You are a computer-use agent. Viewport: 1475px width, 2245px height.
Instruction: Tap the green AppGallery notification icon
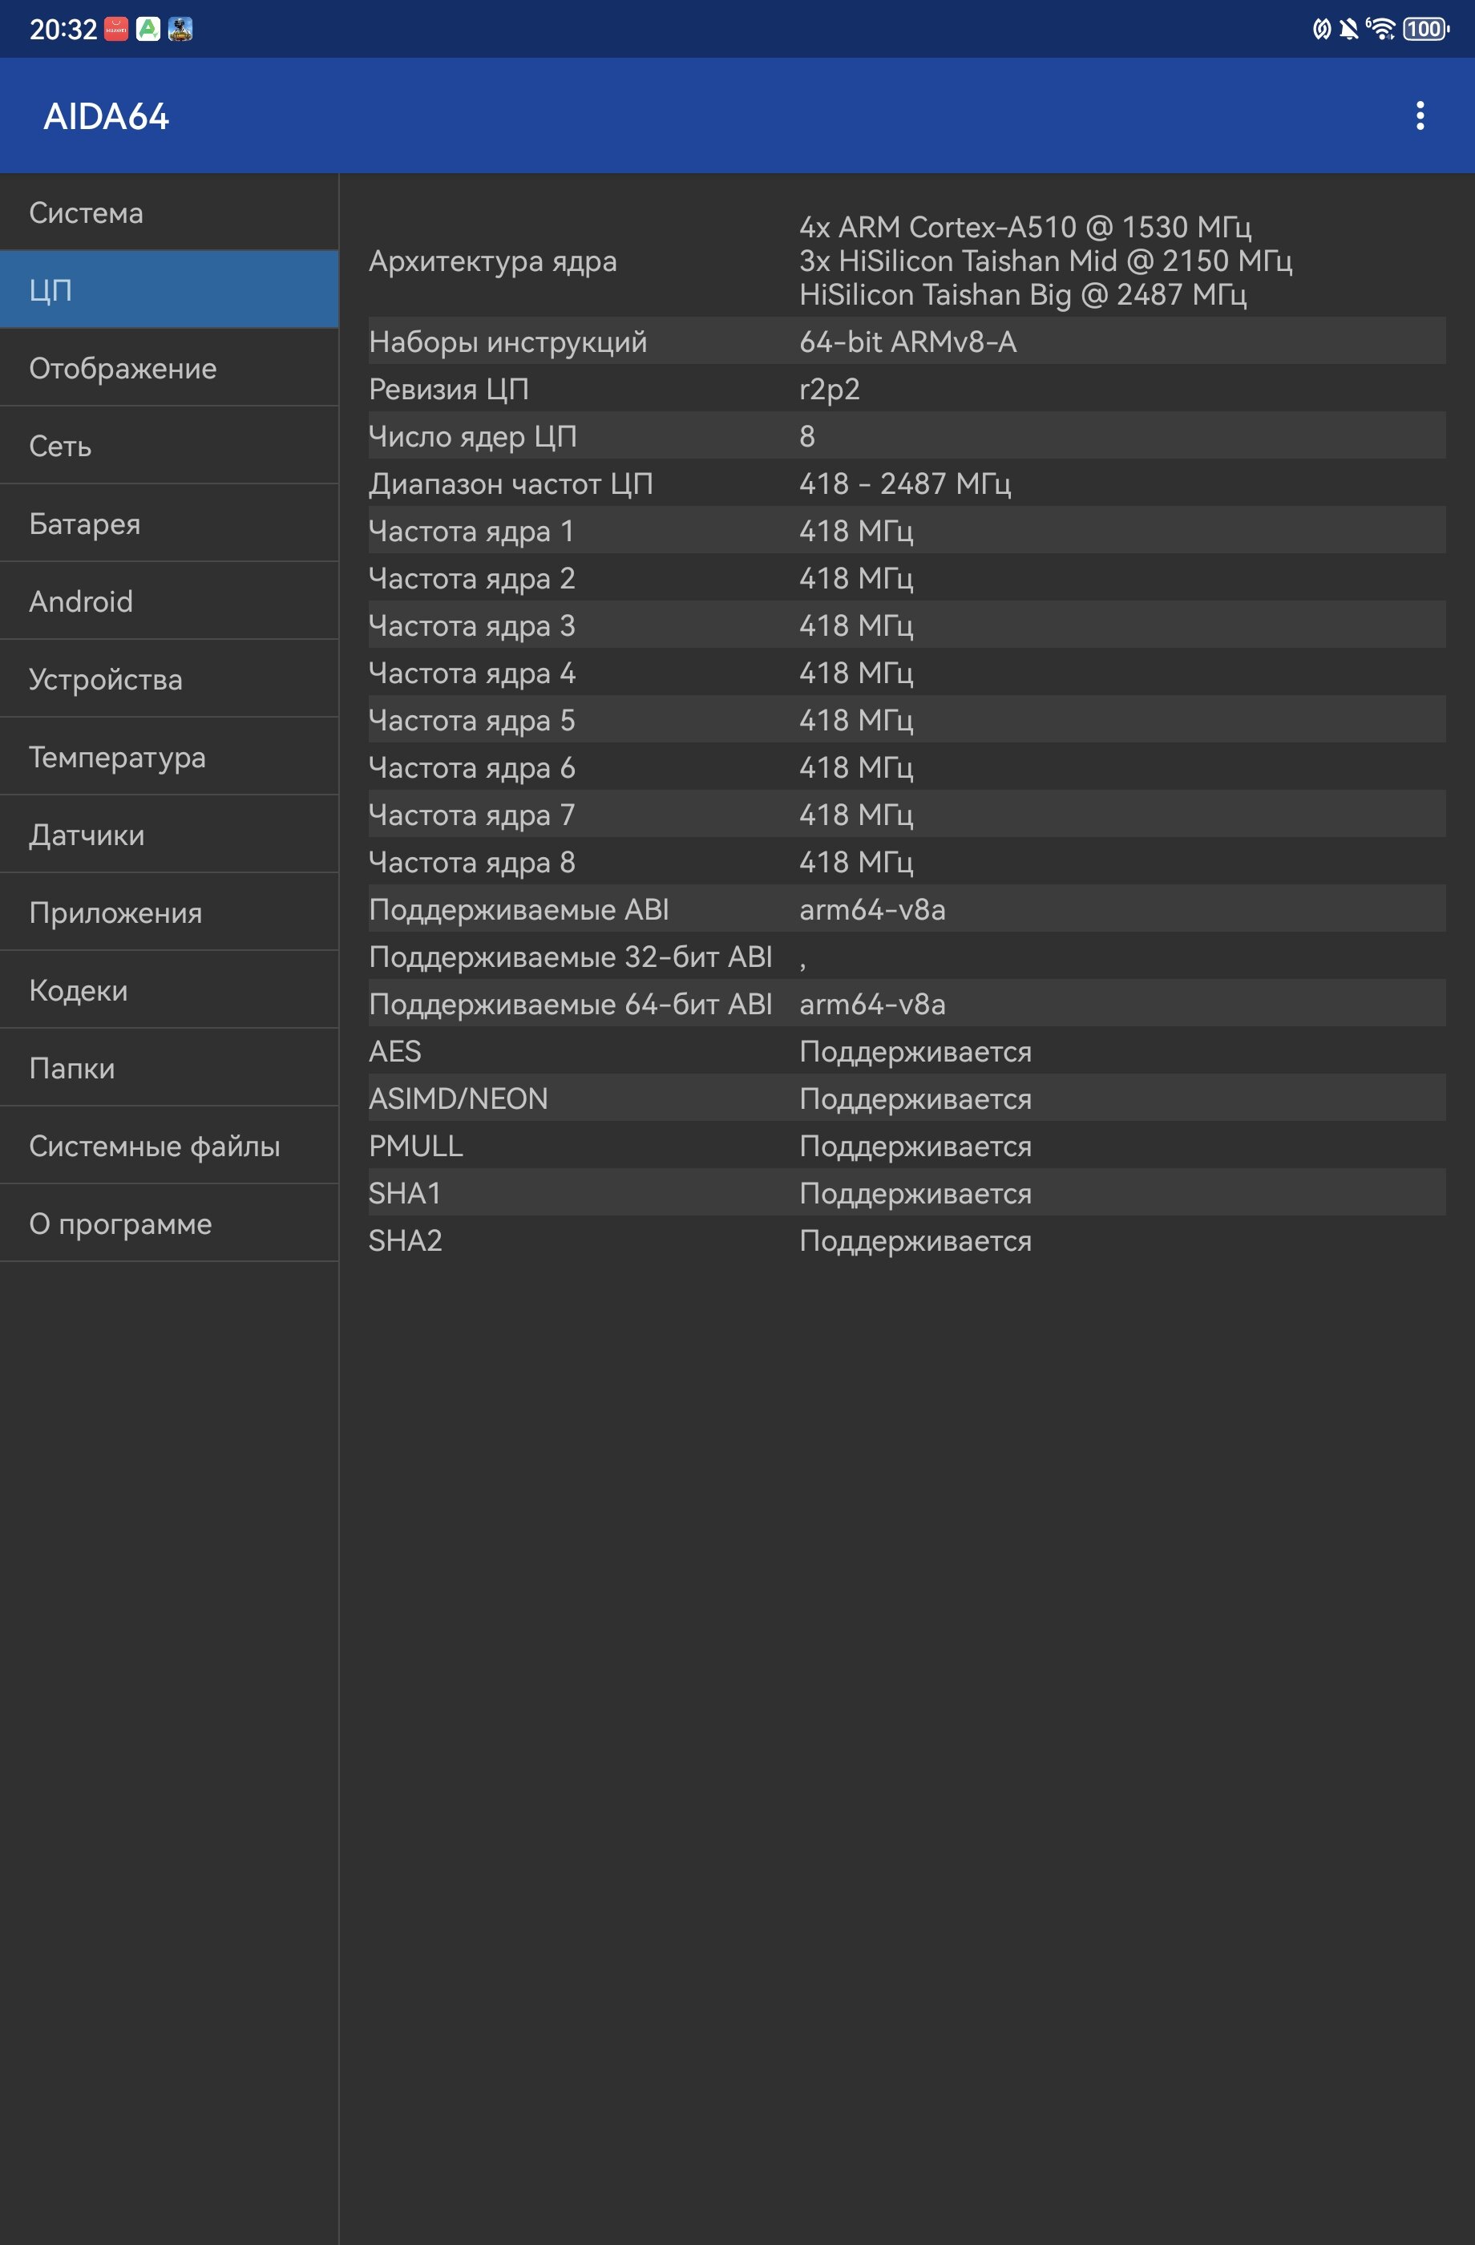point(148,29)
